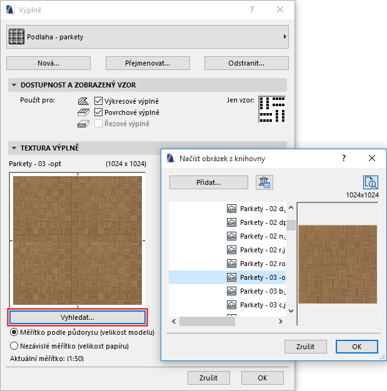Screen dimensions: 387x391
Task: Click the file icon beside Parkety - 02 r.j
Action: click(x=231, y=250)
